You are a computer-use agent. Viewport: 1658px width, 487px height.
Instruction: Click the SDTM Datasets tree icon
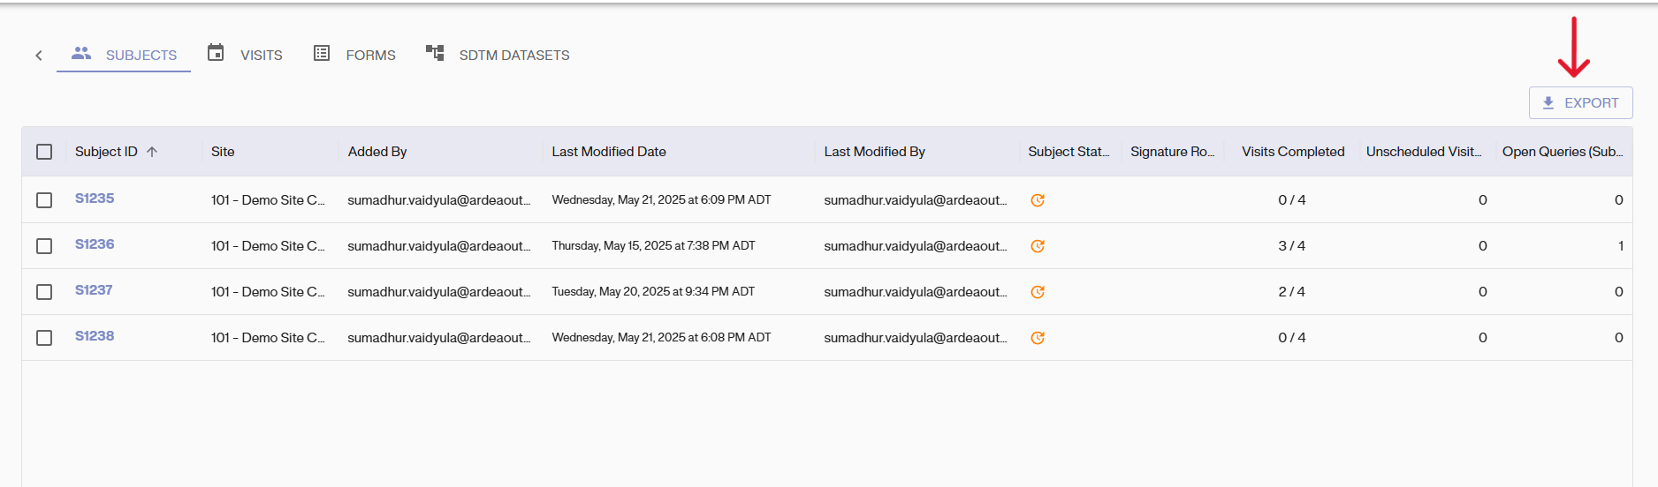[435, 53]
